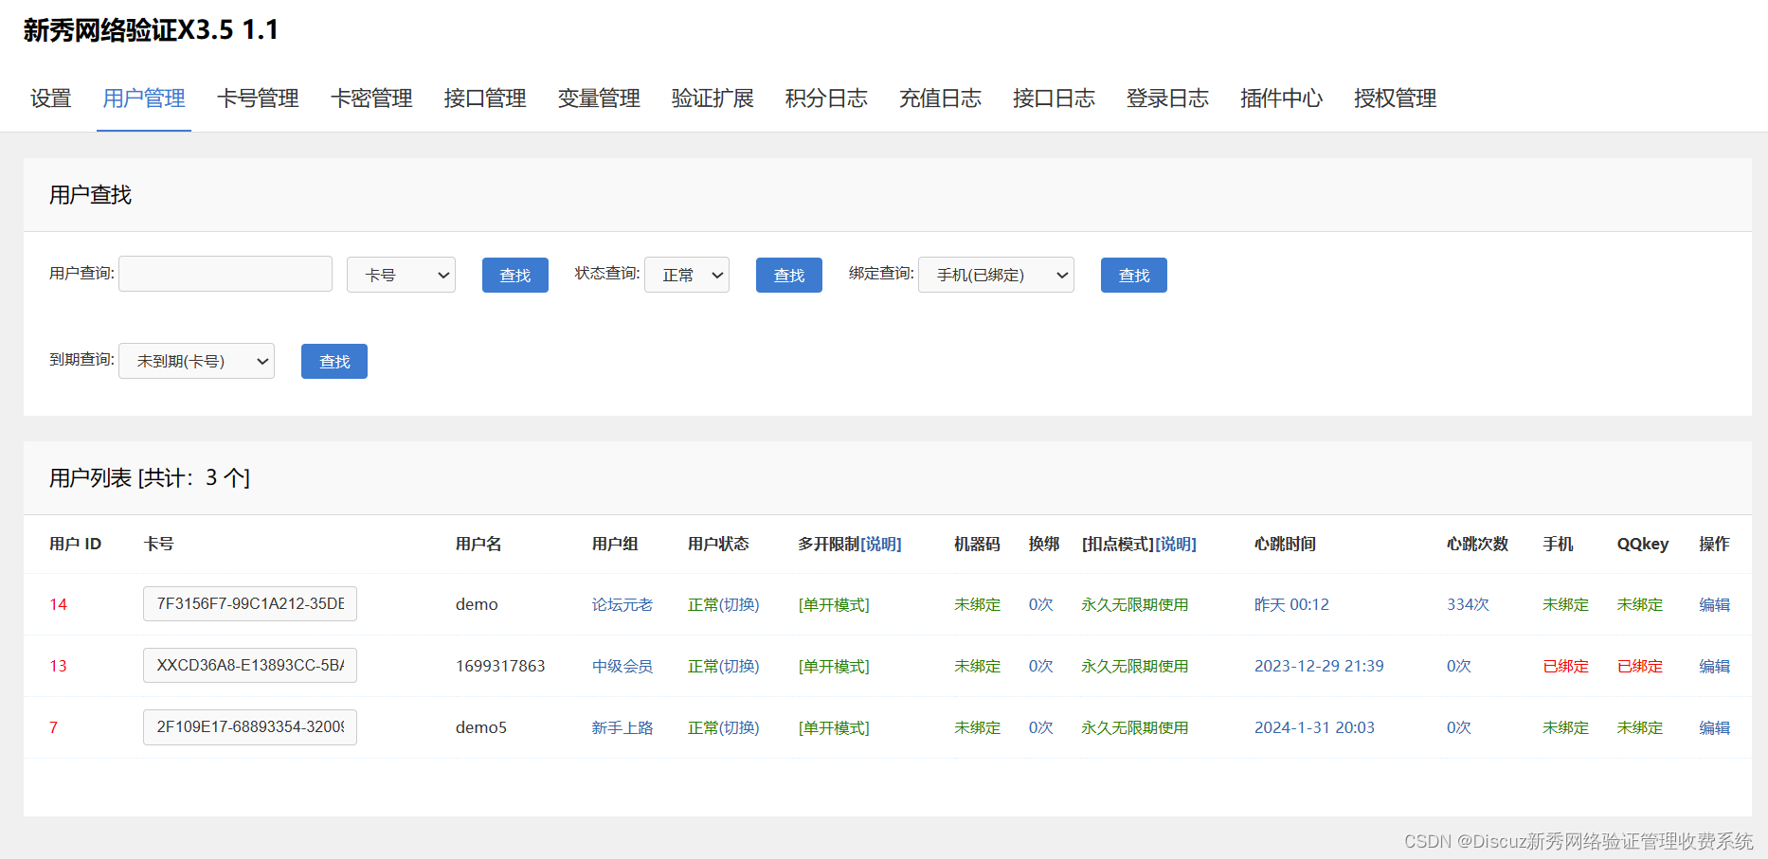Click 永久无限期使用 for user demo
Viewport: 1768px width, 859px height.
1135,604
